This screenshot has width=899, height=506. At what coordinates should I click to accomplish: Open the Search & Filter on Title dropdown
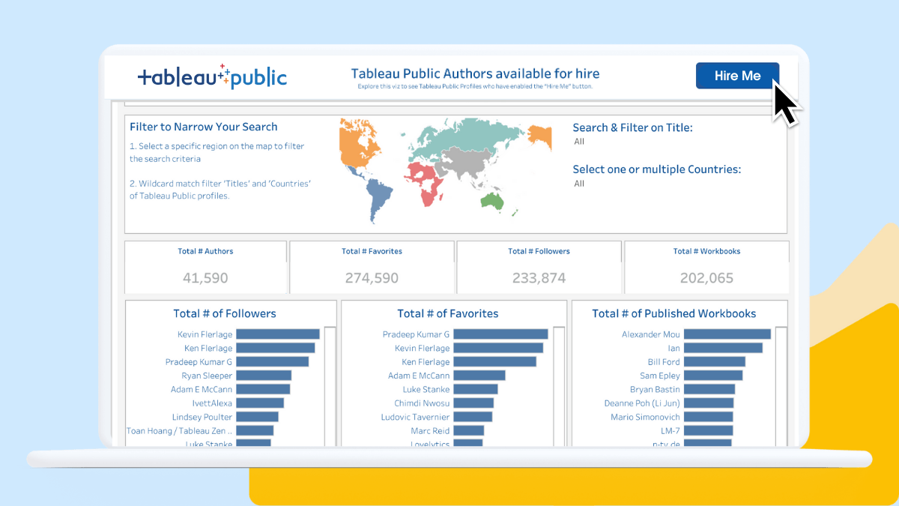[579, 142]
